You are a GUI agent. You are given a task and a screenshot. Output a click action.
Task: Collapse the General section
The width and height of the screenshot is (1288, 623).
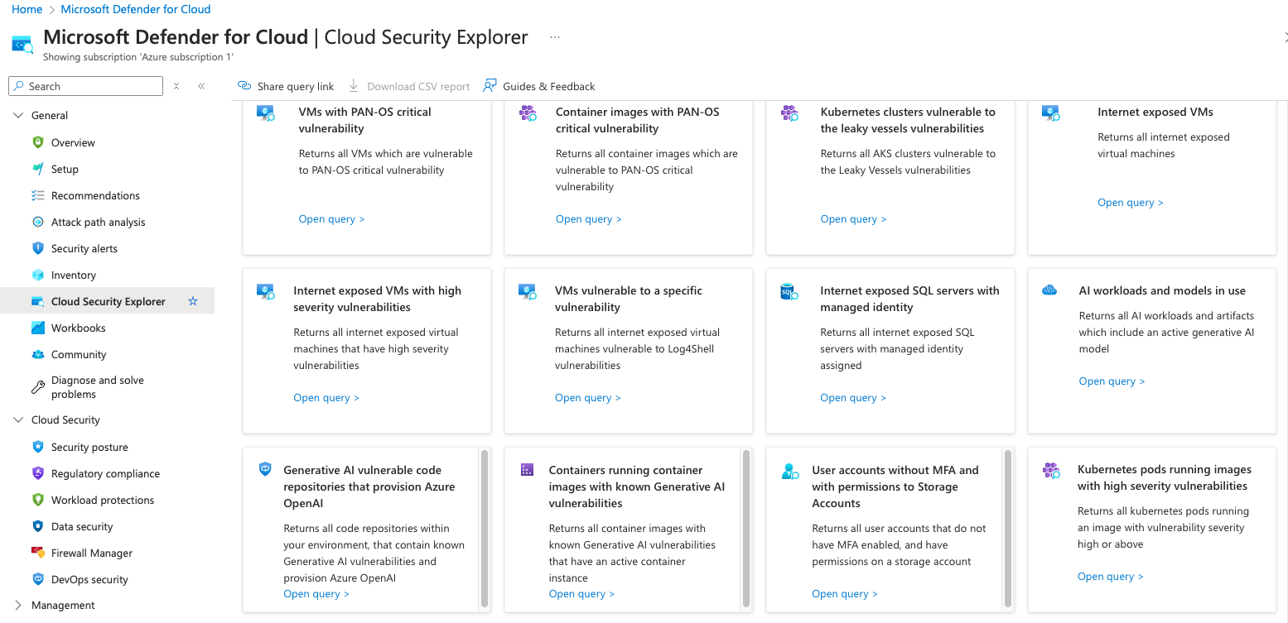(x=18, y=116)
